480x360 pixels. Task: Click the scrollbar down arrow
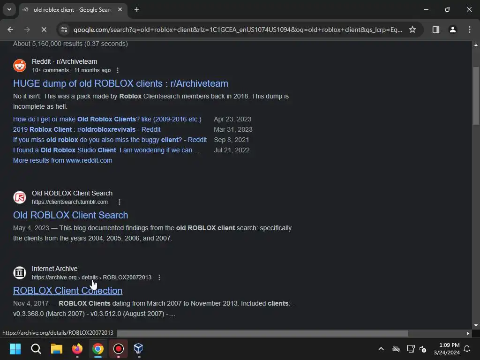(476, 325)
